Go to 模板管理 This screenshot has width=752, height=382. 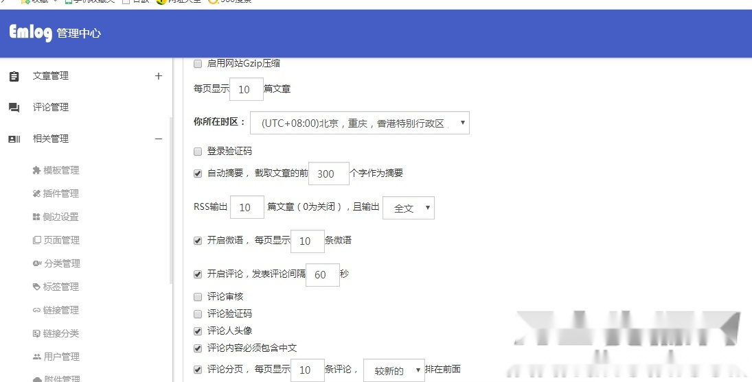pos(61,170)
